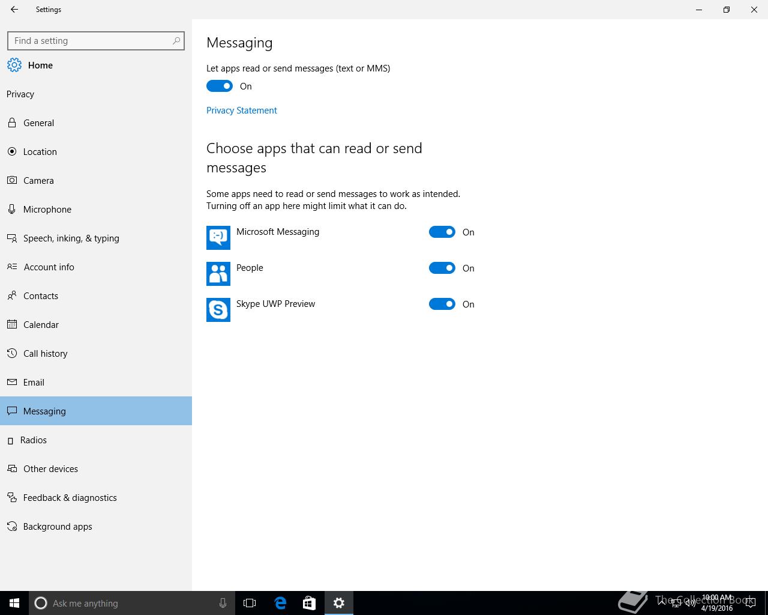768x615 pixels.
Task: Click the Microsoft Messaging app name
Action: coord(278,232)
